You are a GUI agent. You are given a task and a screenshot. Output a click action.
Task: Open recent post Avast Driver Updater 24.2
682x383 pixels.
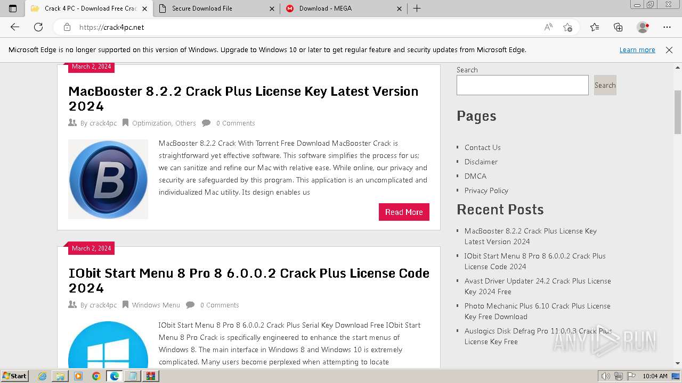click(538, 286)
